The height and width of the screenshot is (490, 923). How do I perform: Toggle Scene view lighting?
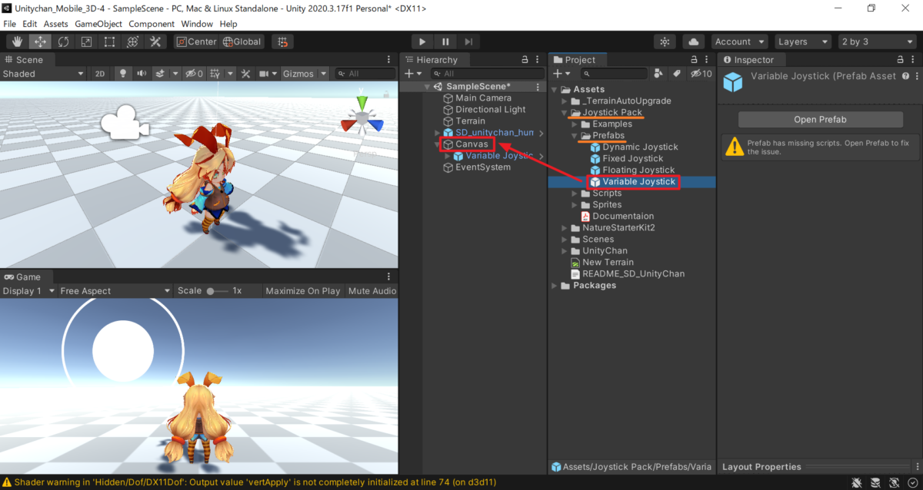pos(122,74)
